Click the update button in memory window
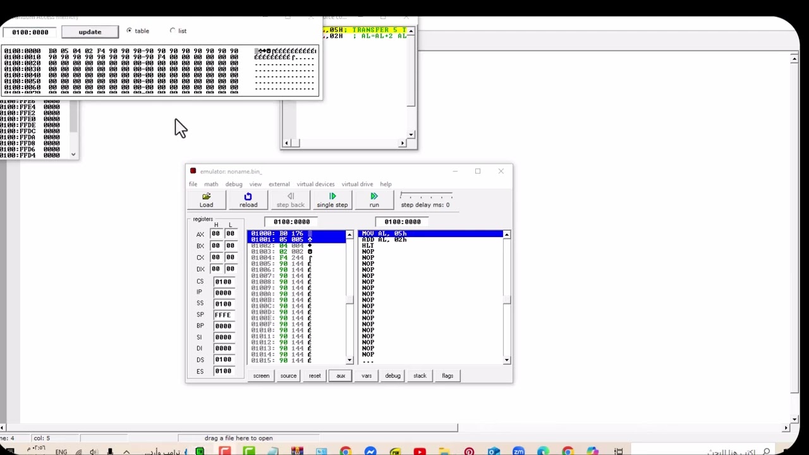 [x=90, y=32]
